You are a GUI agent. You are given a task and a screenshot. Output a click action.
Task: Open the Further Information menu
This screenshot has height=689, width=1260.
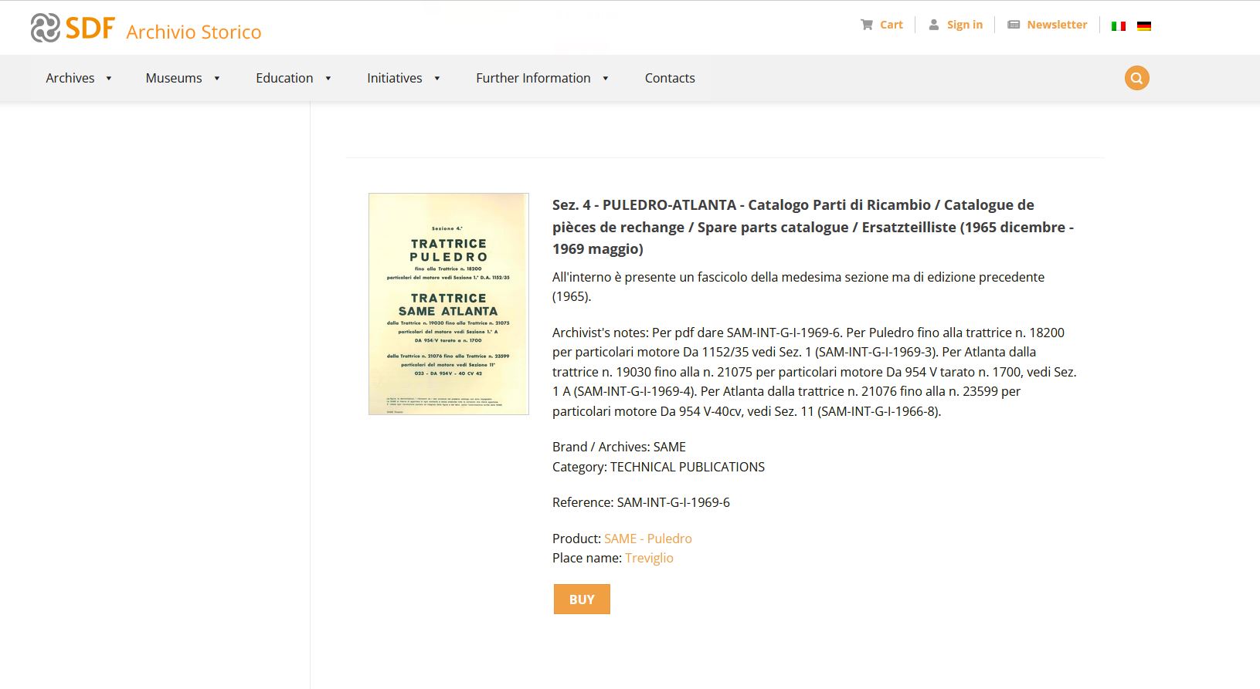pos(533,78)
